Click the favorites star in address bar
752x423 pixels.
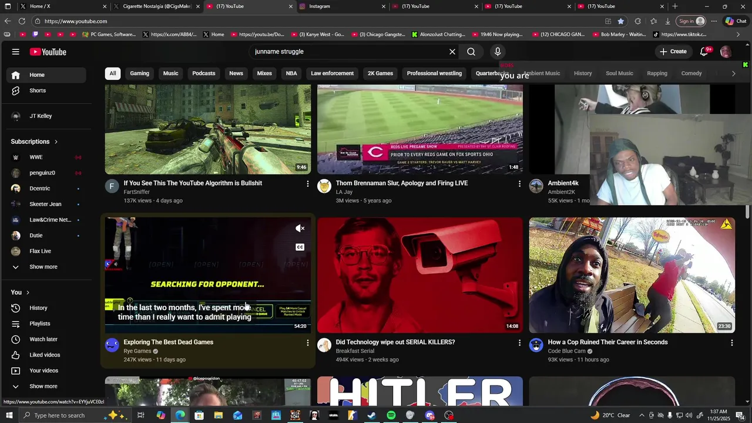tap(621, 21)
